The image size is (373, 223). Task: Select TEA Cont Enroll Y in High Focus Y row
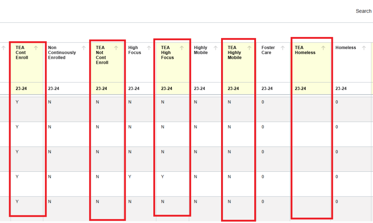click(x=17, y=177)
